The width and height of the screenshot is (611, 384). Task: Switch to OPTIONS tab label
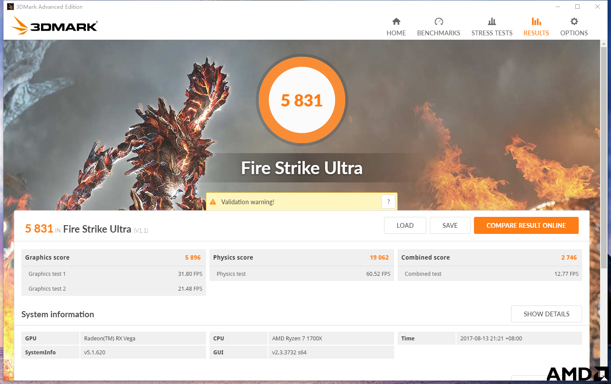click(x=574, y=33)
